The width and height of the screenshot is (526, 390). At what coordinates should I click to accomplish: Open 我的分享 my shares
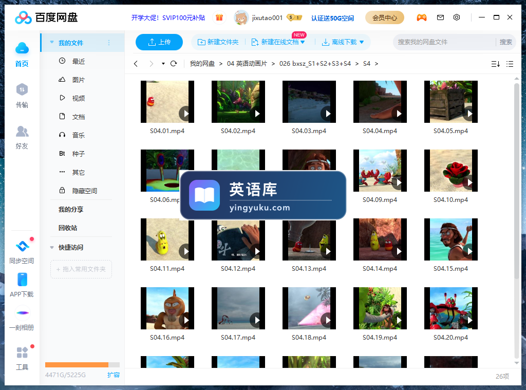(x=71, y=210)
